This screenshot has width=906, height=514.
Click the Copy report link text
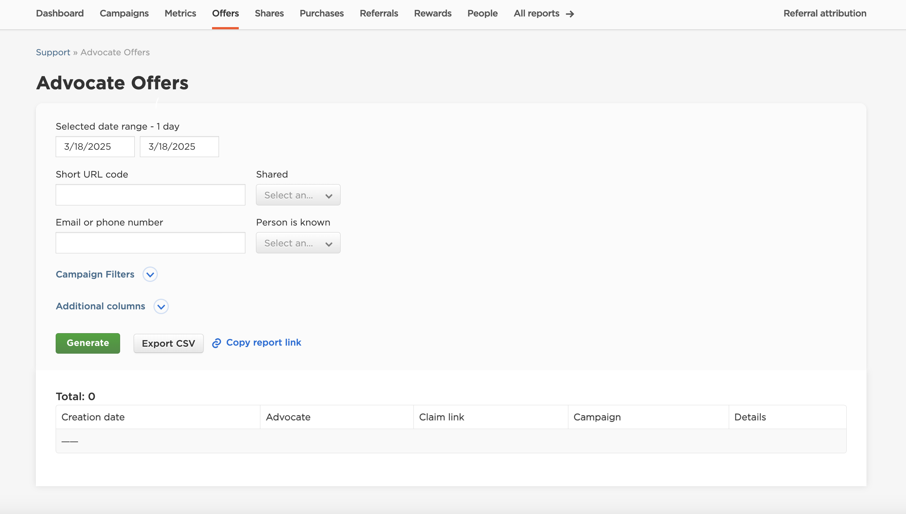(x=264, y=342)
